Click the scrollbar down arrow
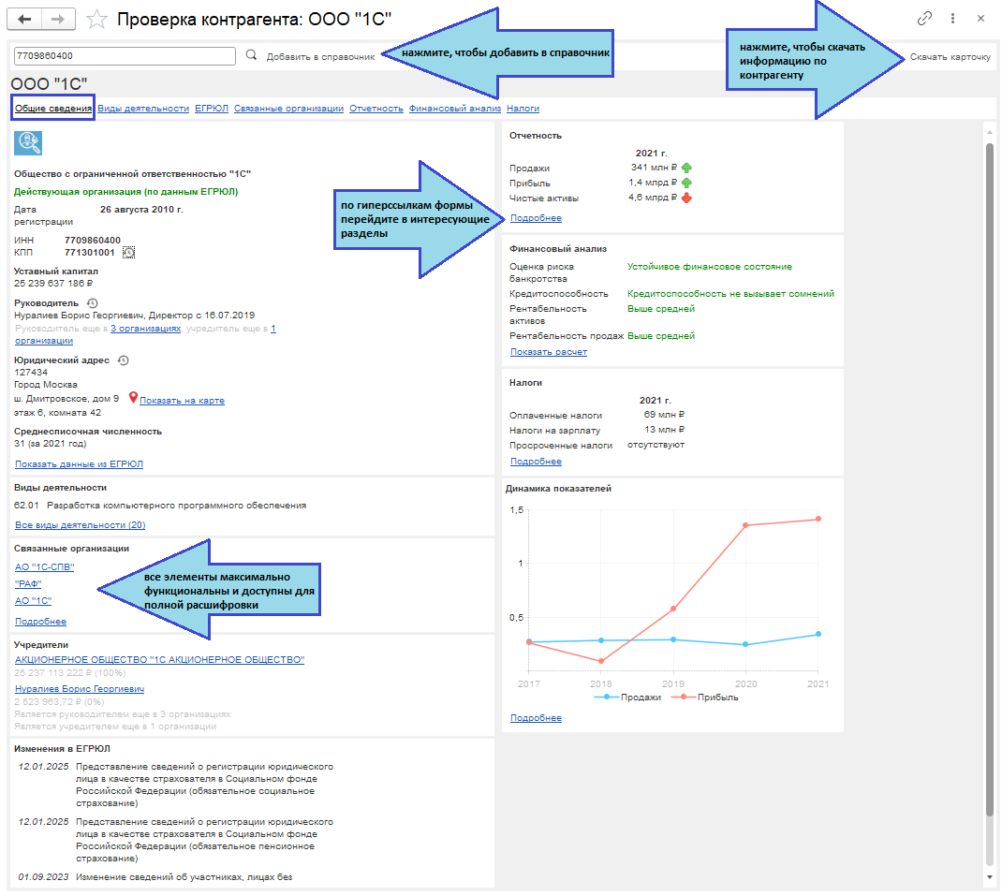 pyautogui.click(x=989, y=877)
